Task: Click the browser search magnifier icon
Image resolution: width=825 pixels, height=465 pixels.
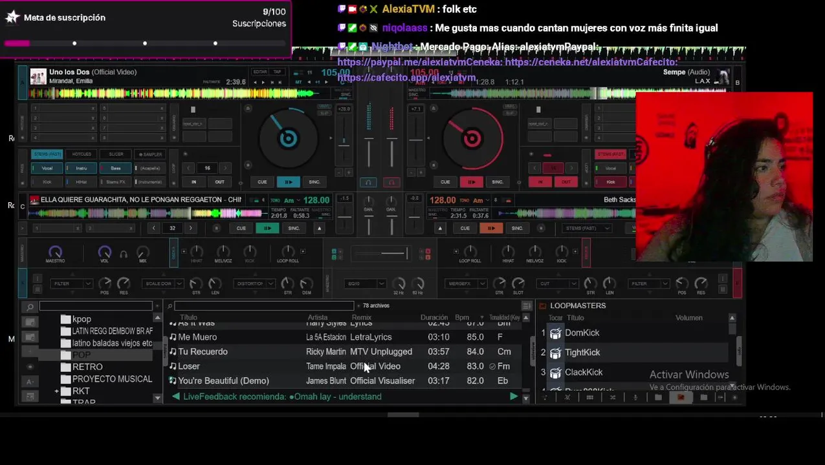Action: [30, 307]
